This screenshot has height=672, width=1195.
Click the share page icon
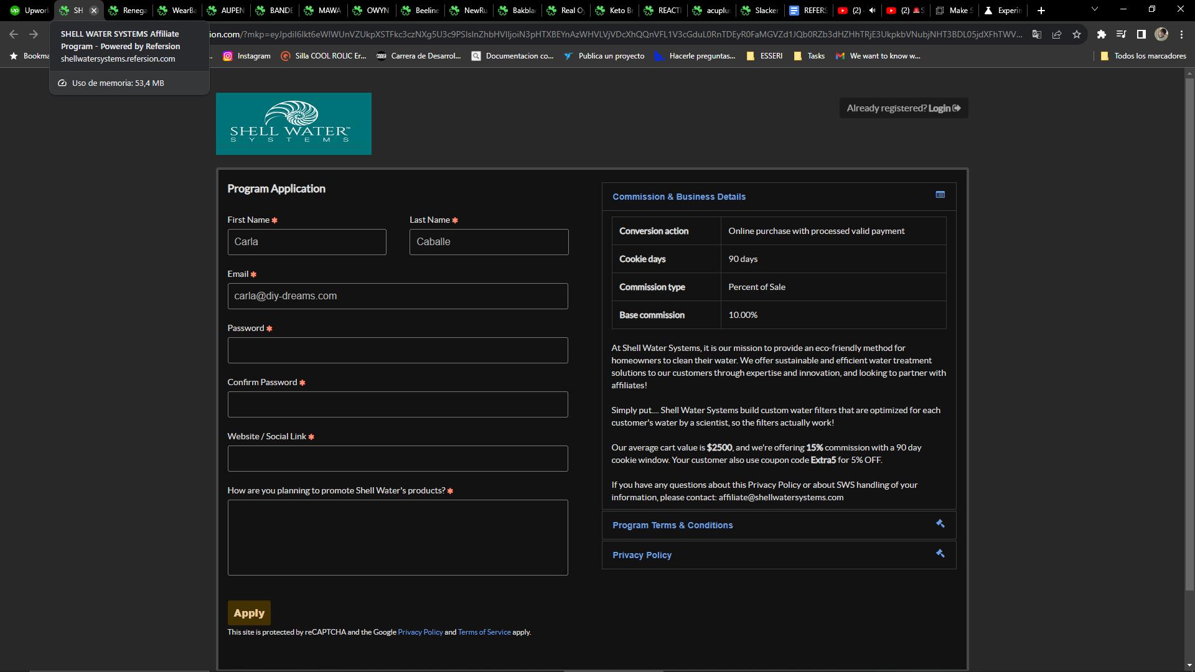(x=1057, y=34)
